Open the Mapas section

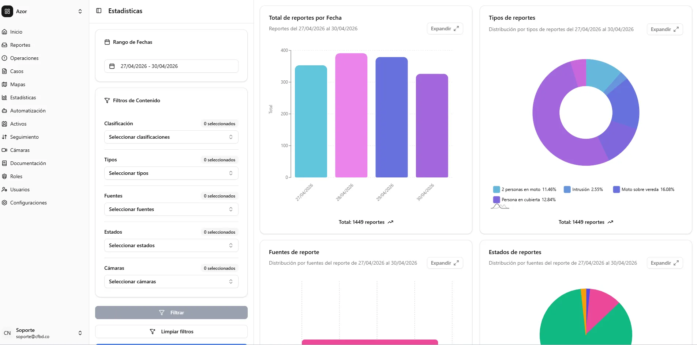(18, 84)
